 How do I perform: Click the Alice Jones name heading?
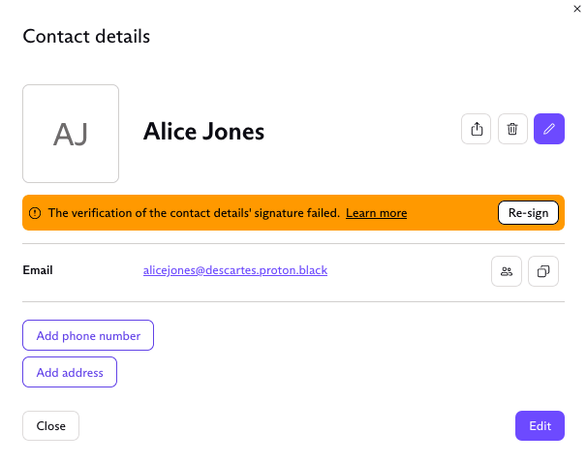[x=203, y=132]
